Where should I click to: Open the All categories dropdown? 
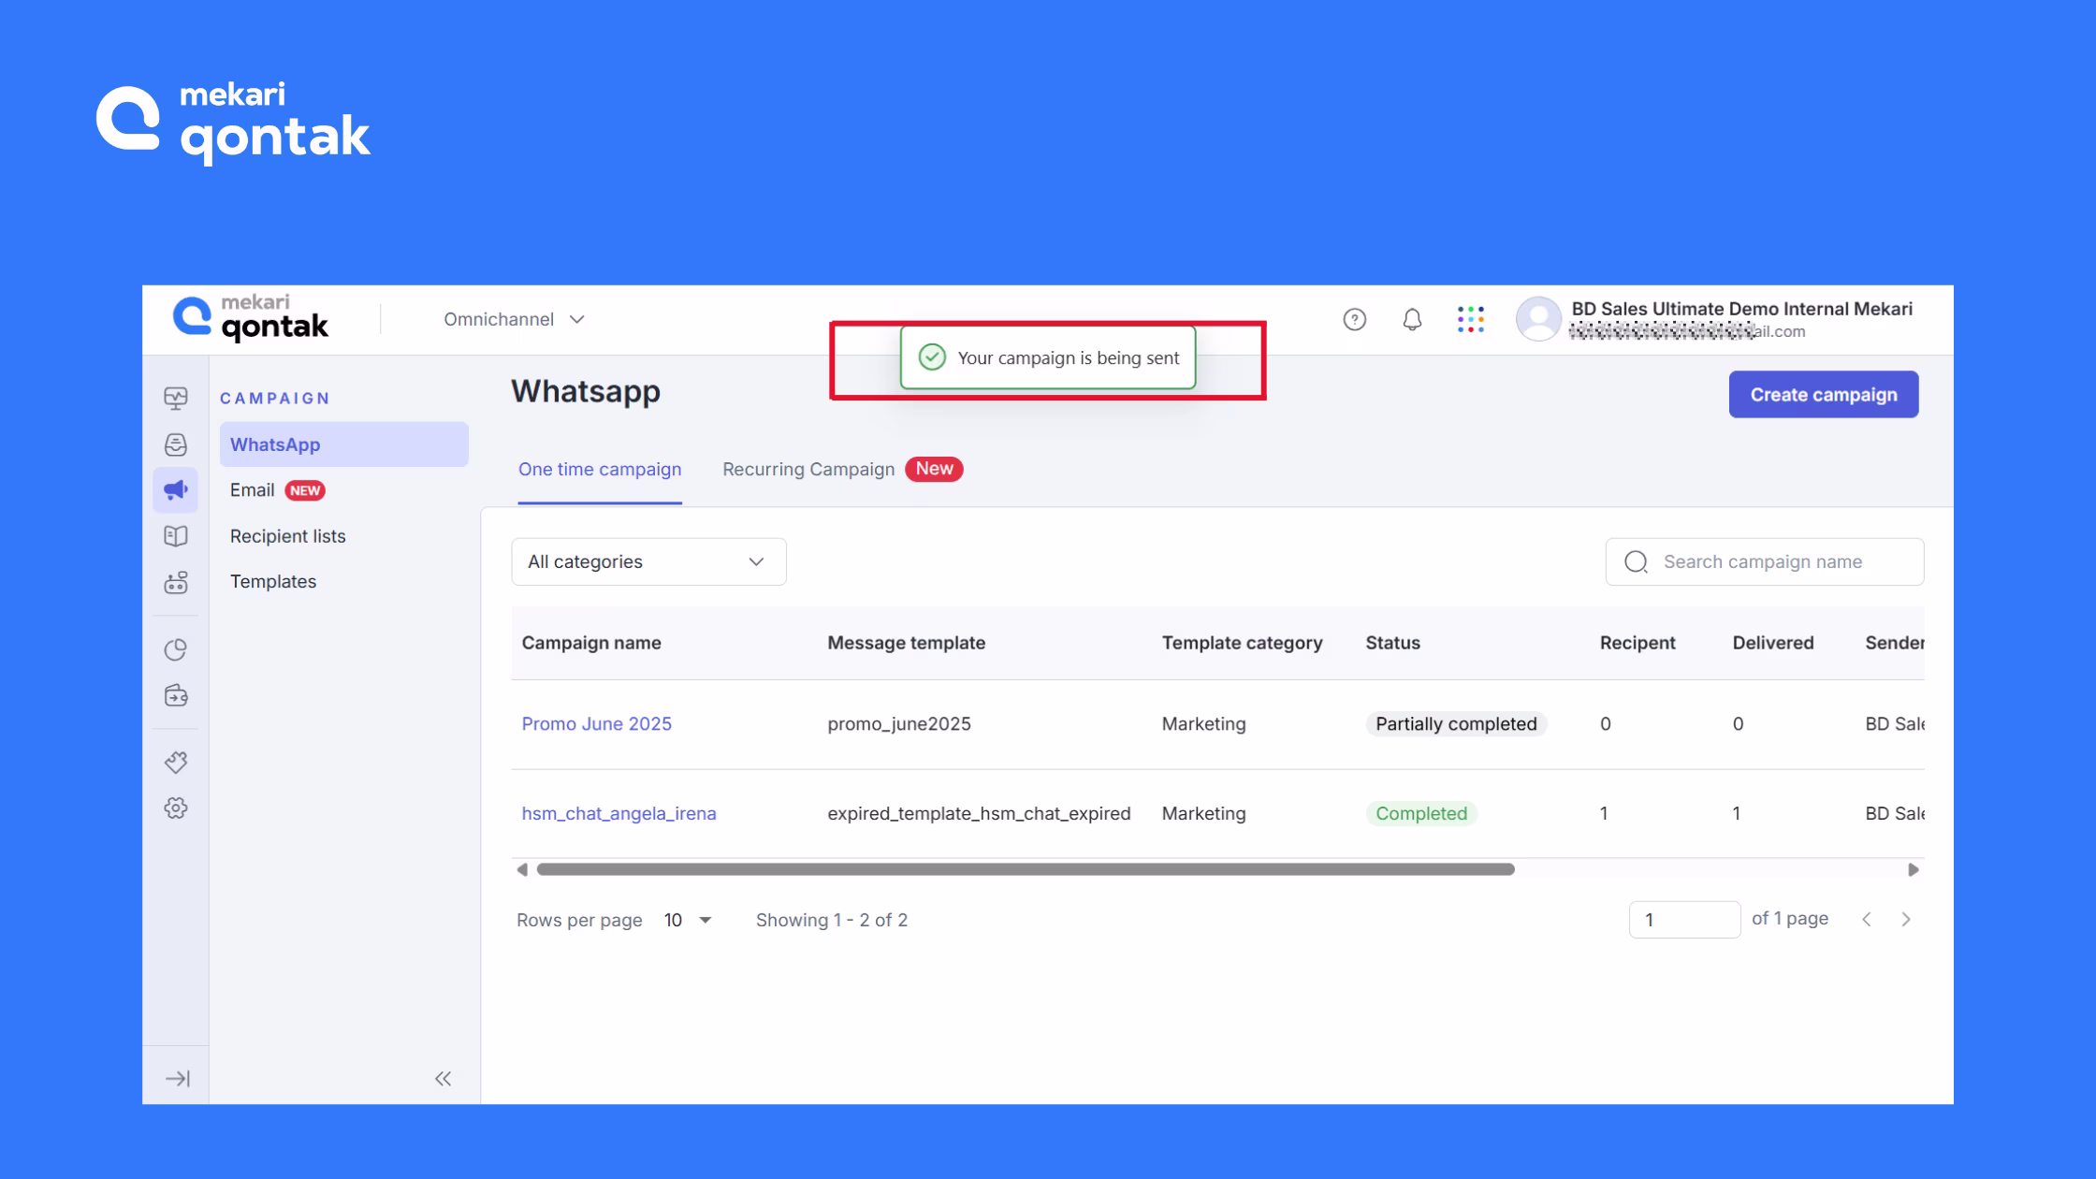click(x=648, y=561)
